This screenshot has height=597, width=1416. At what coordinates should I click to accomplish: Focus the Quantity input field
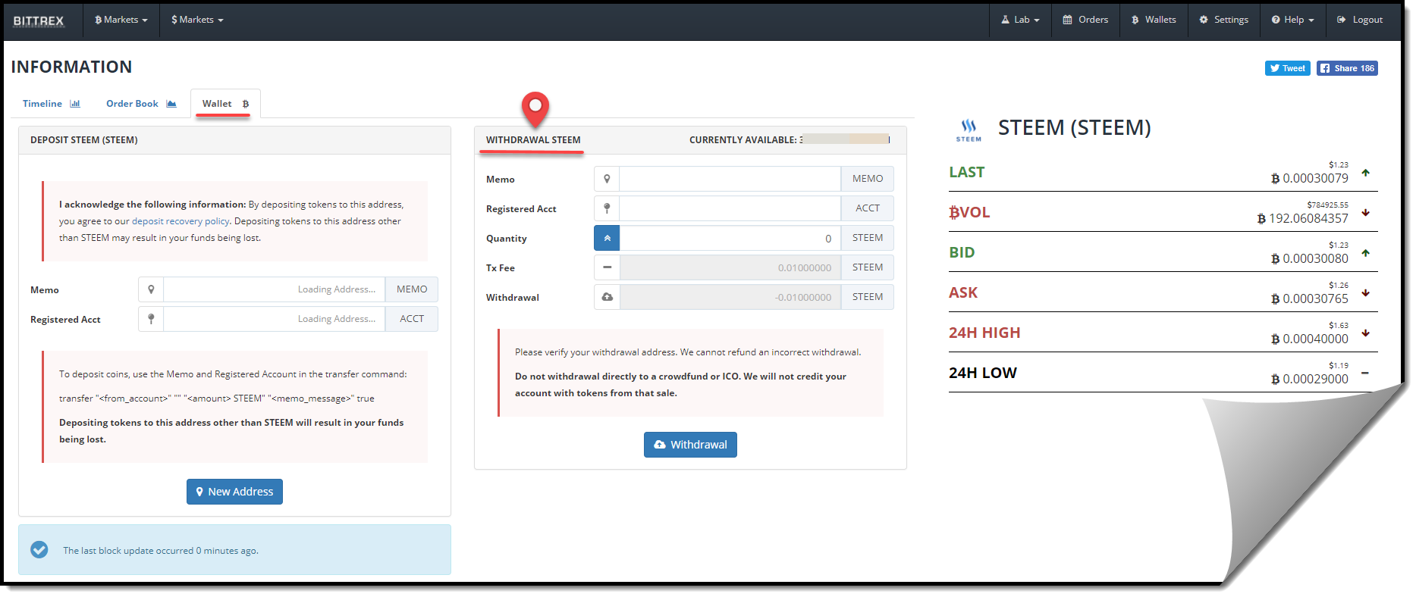point(730,238)
